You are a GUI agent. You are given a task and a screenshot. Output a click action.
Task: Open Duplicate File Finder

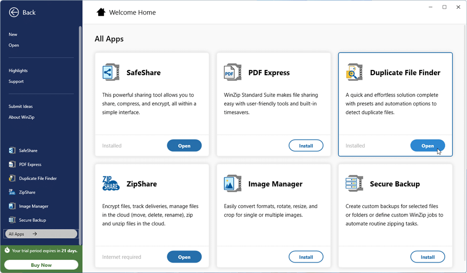click(x=427, y=146)
